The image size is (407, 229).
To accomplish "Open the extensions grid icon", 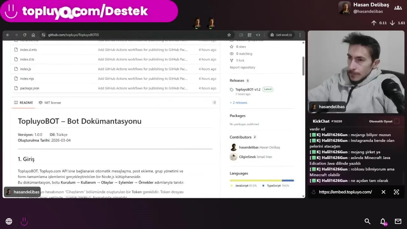I will (x=250, y=35).
